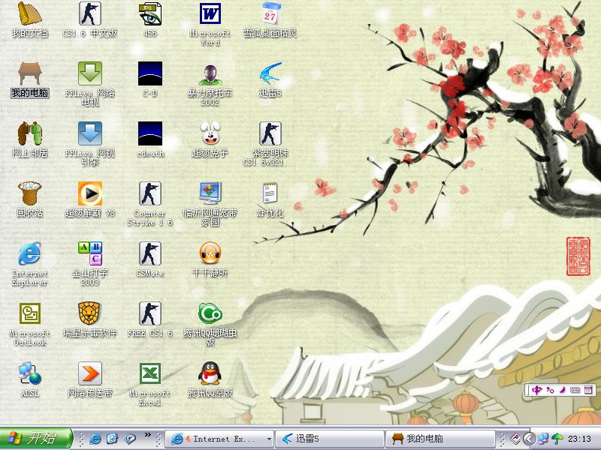Click the 23:13 taskbar clock

tap(579, 439)
